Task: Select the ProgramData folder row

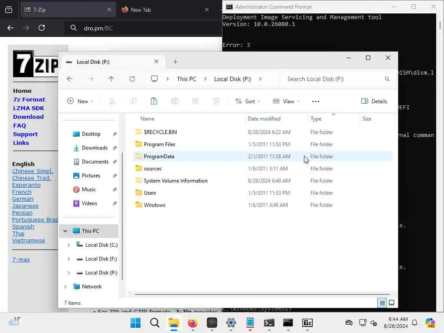Action: (x=263, y=156)
